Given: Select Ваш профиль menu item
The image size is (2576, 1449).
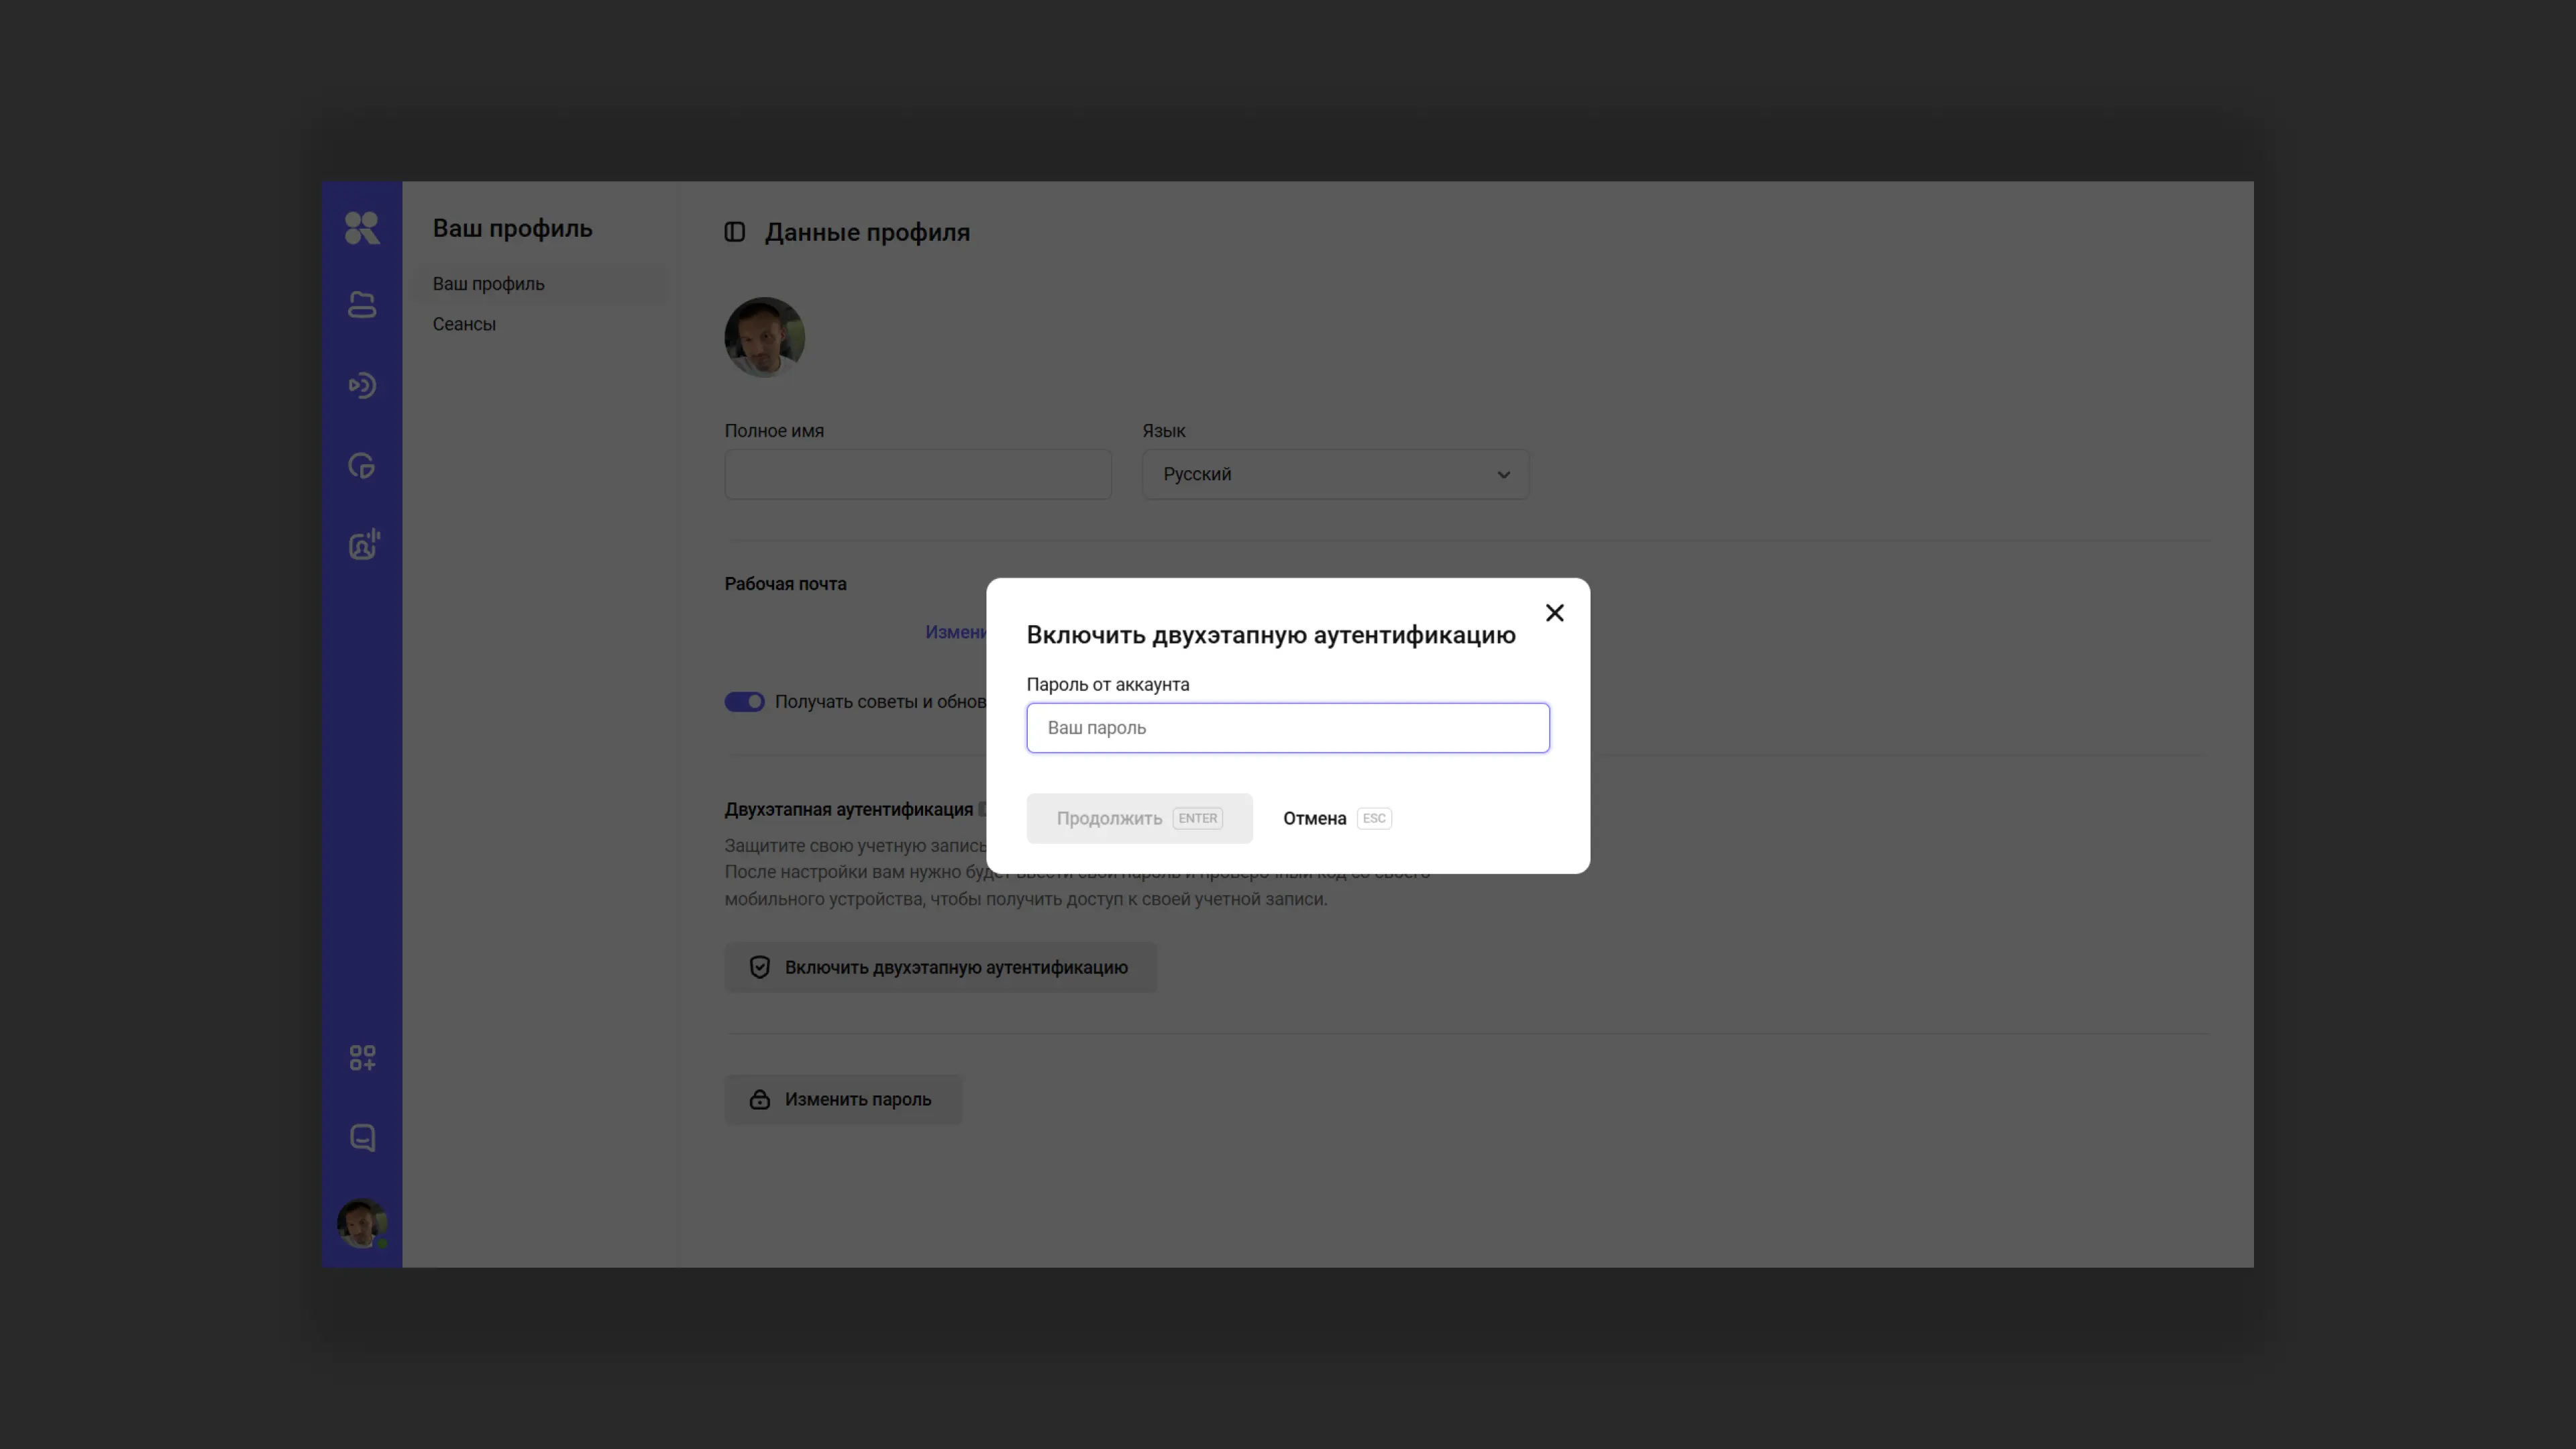Looking at the screenshot, I should pyautogui.click(x=488, y=284).
